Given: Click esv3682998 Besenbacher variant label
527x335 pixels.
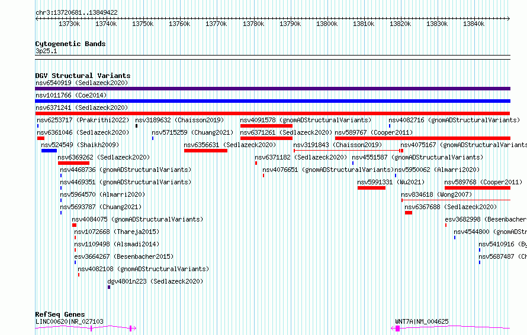Looking at the screenshot, I should [486, 219].
